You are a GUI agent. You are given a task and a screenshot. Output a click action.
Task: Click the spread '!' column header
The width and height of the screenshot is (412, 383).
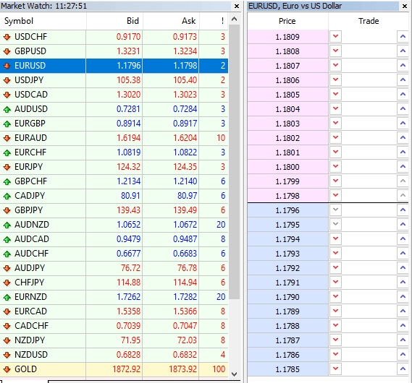(x=214, y=21)
